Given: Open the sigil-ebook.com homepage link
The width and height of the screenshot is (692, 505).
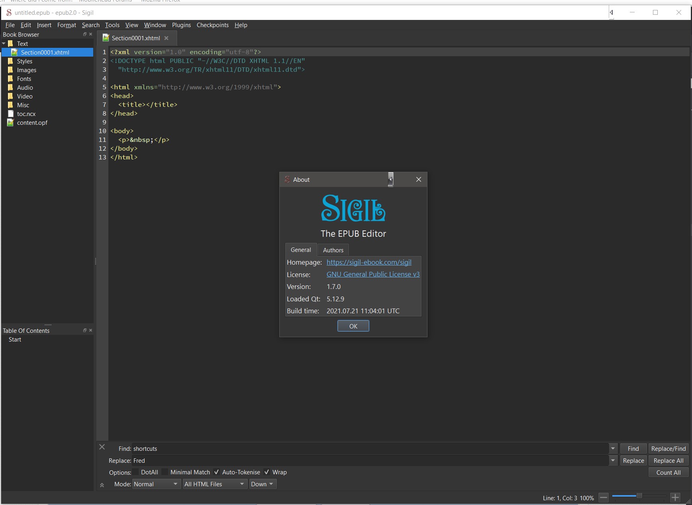Looking at the screenshot, I should [x=369, y=262].
